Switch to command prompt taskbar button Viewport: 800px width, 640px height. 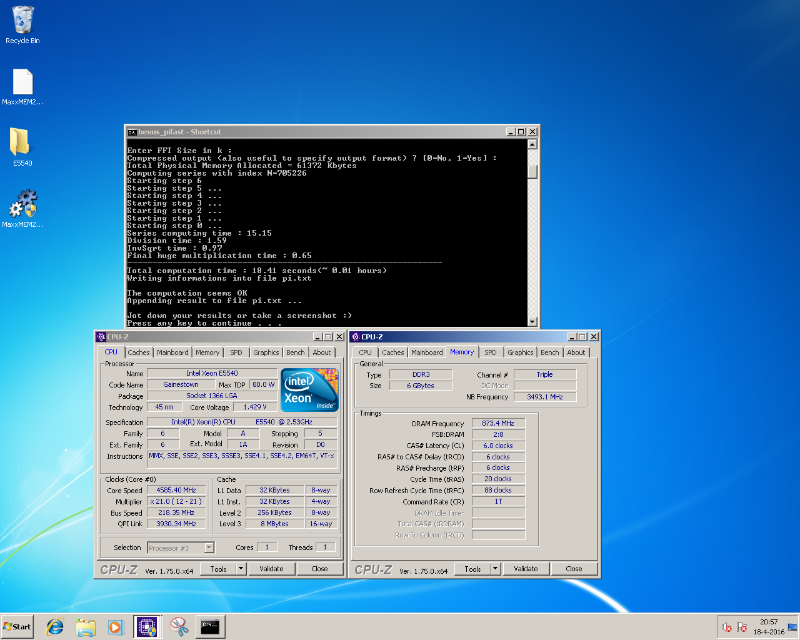pos(210,627)
